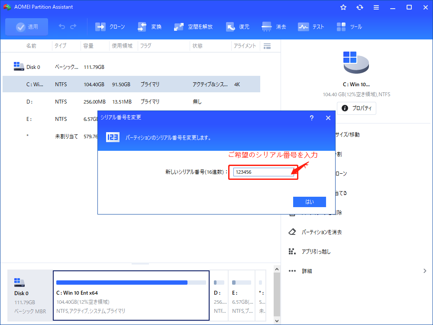
Task: Click the 使用領域 column header
Action: [x=122, y=46]
